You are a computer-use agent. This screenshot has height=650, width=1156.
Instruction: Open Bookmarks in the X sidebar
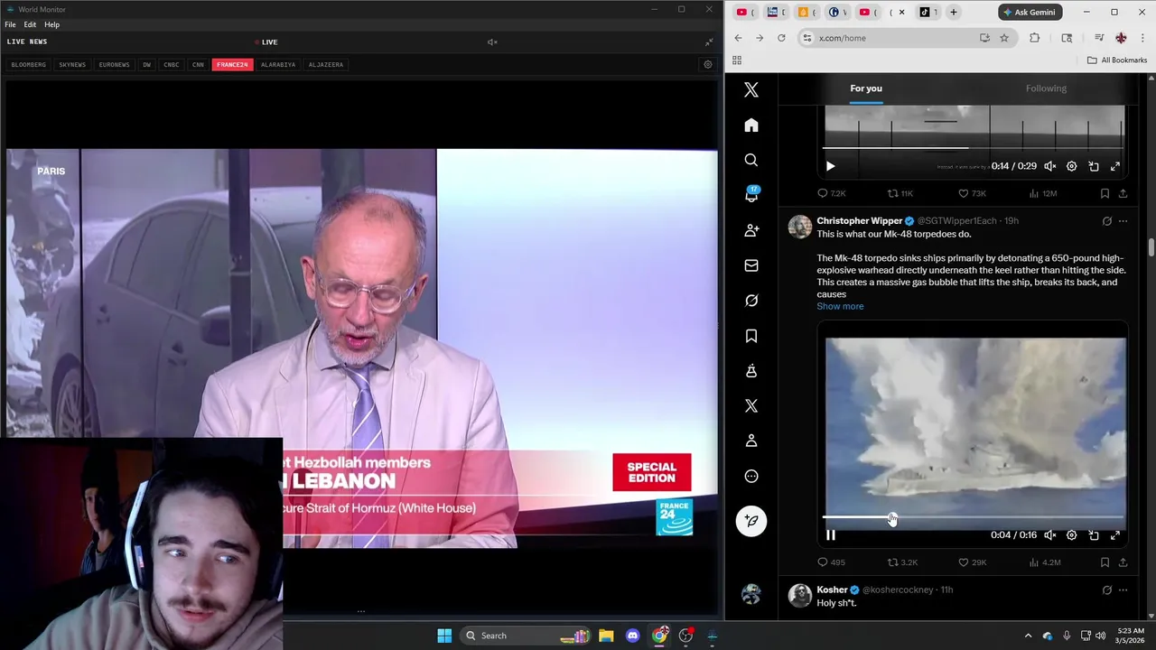click(751, 336)
